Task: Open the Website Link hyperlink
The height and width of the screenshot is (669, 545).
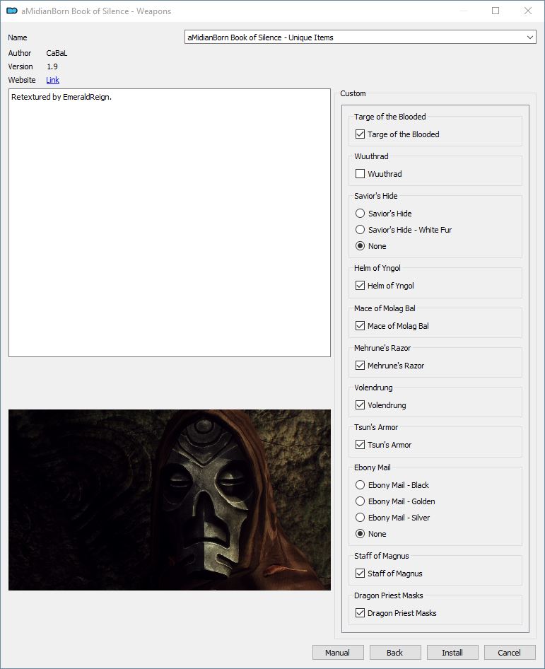Action: [x=52, y=80]
